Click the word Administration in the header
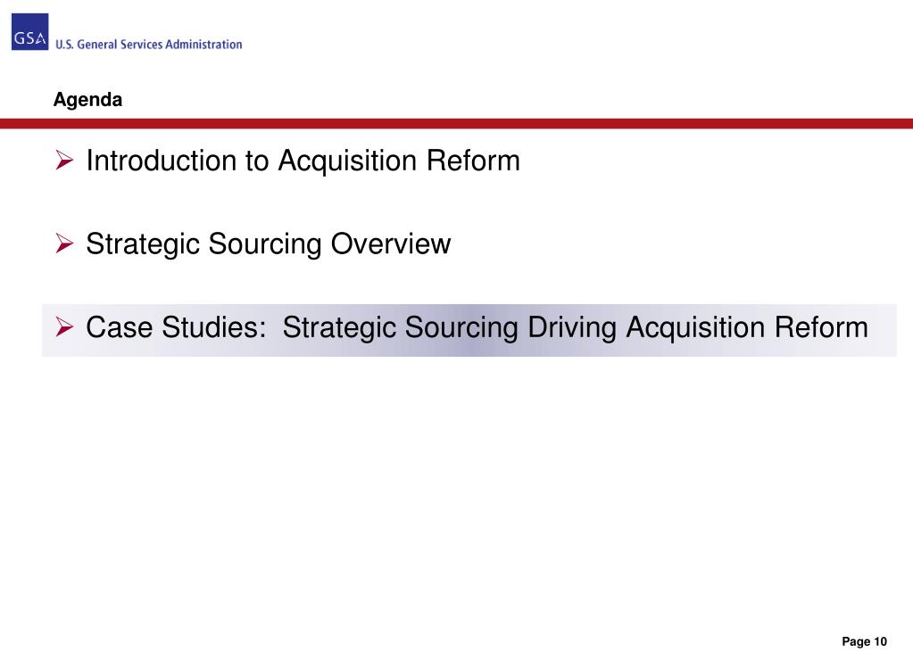Viewport: 913px width, 652px height. (203, 45)
